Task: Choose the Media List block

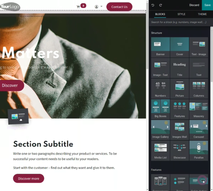Action: pyautogui.click(x=160, y=150)
